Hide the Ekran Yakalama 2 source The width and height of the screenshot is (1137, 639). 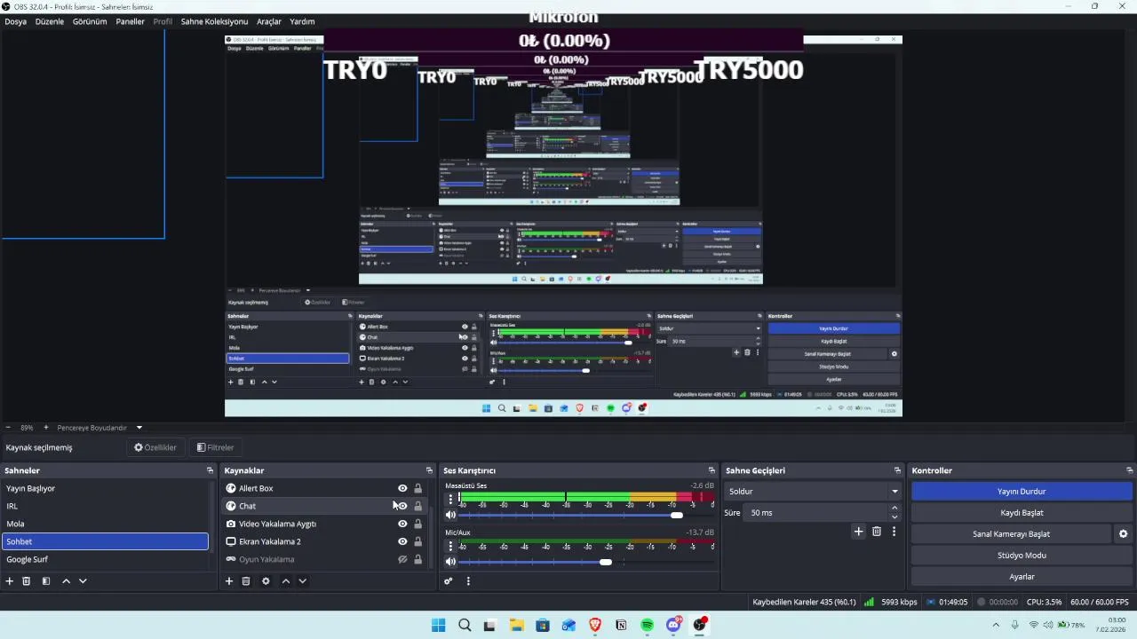(402, 541)
